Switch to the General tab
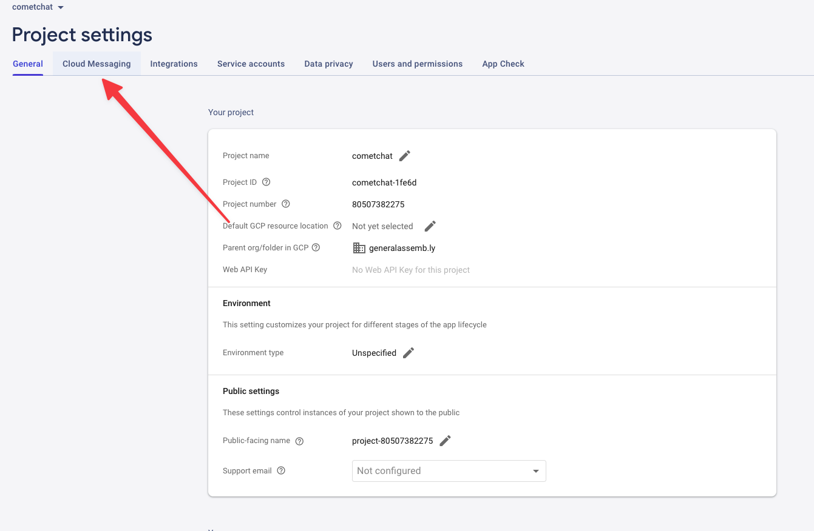The height and width of the screenshot is (531, 814). tap(28, 64)
